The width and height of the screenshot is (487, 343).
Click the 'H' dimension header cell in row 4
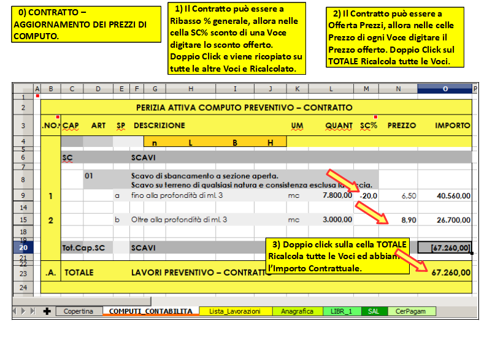point(270,143)
